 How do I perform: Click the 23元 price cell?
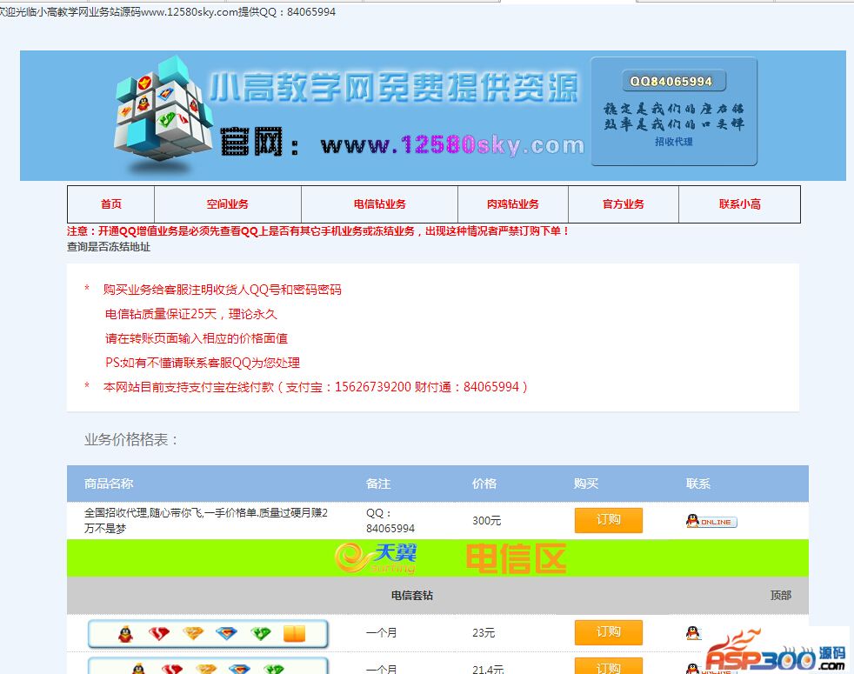(x=484, y=632)
